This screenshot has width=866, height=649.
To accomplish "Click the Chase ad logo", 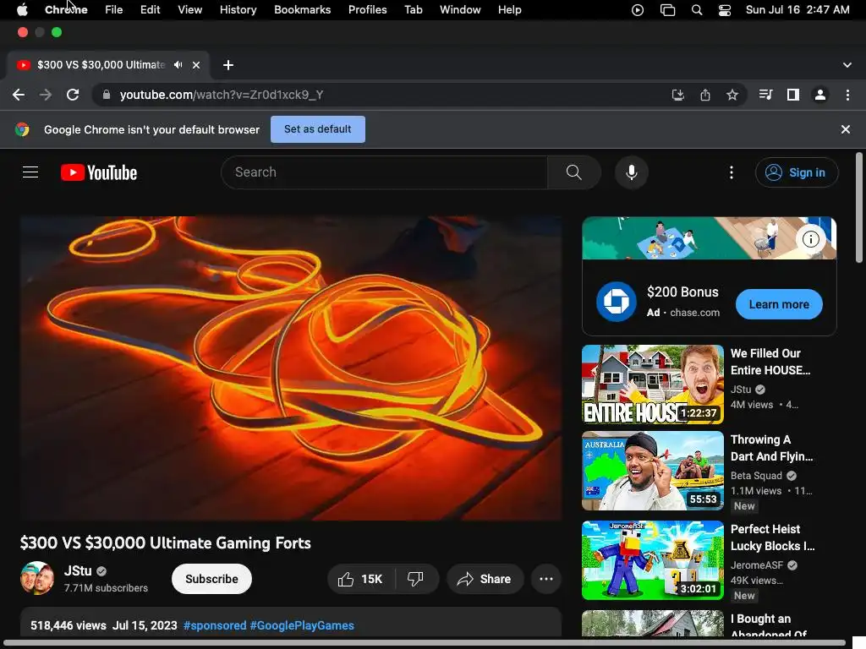I will [x=617, y=302].
